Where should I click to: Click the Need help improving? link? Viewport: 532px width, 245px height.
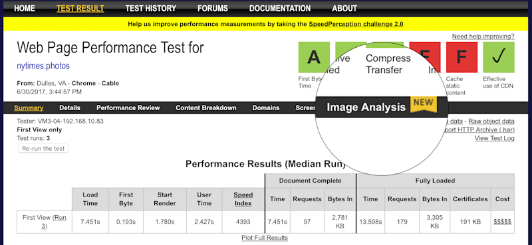click(483, 37)
